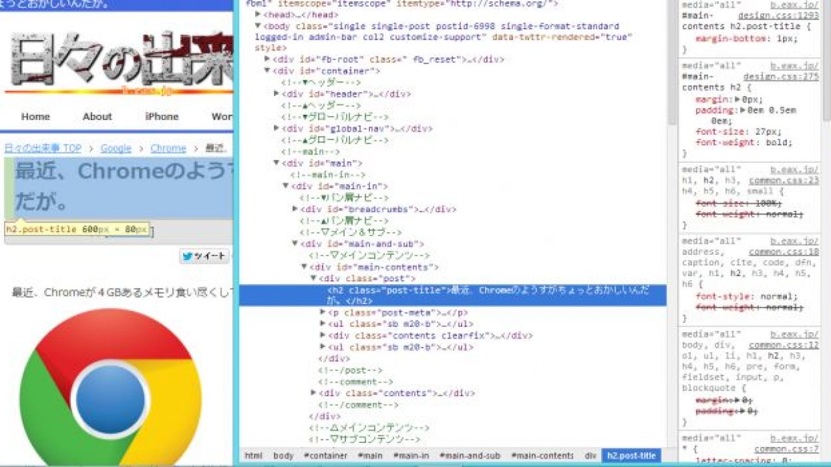Image resolution: width=831 pixels, height=467 pixels.
Task: Follow the 日々の出来事 TOP breadcrumb link
Action: tap(43, 149)
